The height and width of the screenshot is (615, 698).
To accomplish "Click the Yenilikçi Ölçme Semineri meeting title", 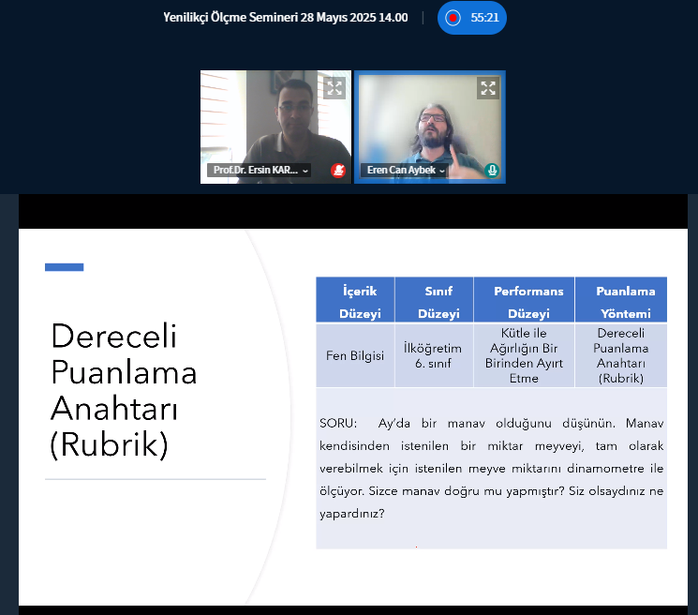I will click(285, 17).
